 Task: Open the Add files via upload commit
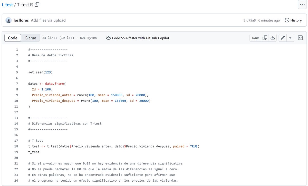tap(46, 20)
